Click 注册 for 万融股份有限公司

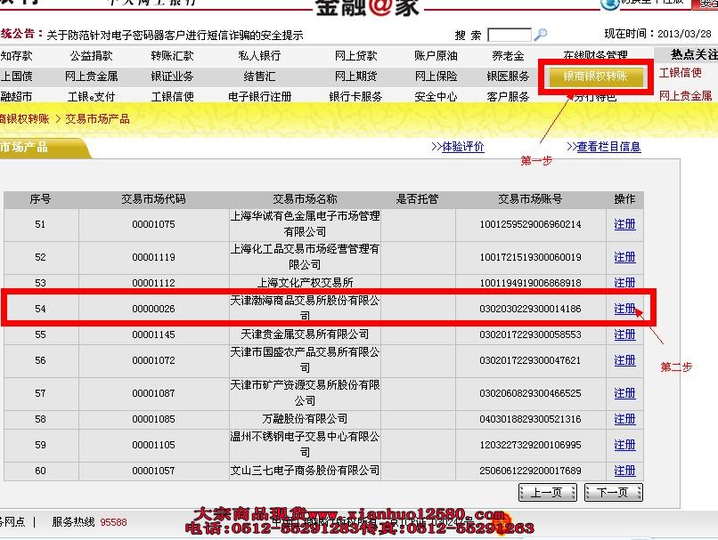coord(624,419)
